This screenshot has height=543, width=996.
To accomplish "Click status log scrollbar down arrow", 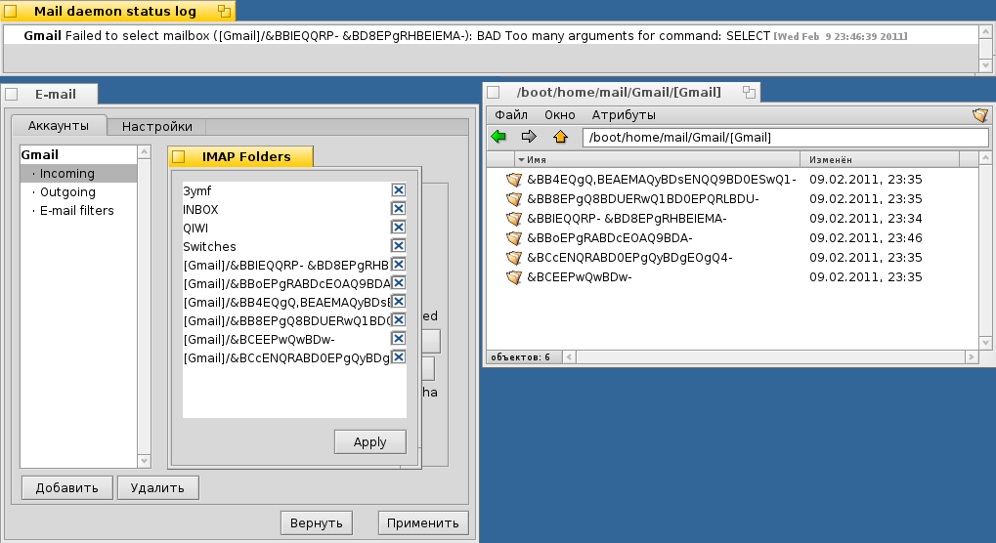I will (985, 65).
